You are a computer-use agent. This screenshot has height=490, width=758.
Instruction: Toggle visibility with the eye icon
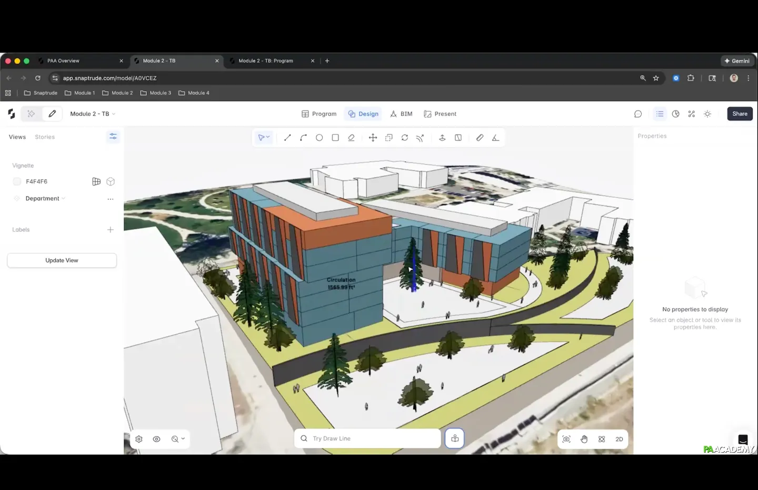click(x=156, y=439)
